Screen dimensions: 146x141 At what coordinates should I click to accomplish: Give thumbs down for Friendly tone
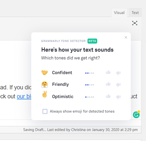click(x=118, y=85)
